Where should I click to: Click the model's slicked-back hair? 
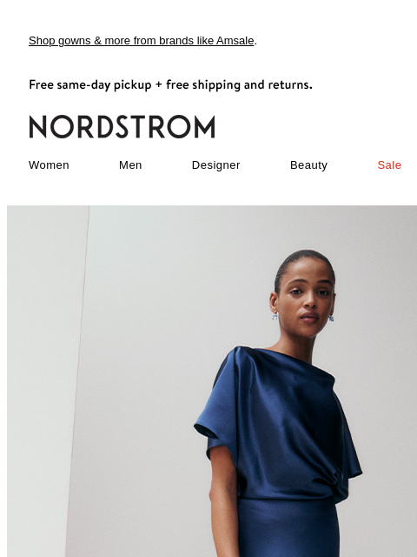pyautogui.click(x=301, y=262)
